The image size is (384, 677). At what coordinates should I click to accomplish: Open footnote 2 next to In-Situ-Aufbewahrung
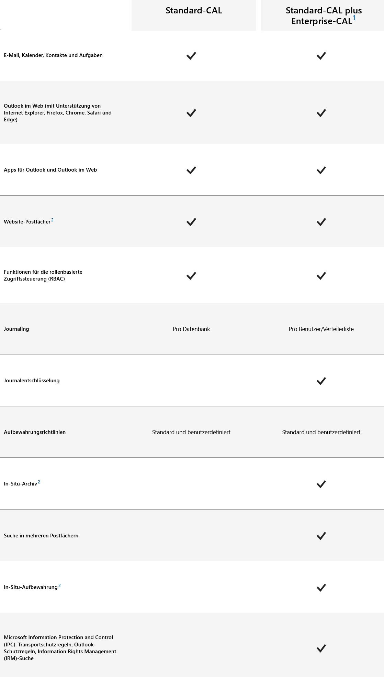[59, 586]
